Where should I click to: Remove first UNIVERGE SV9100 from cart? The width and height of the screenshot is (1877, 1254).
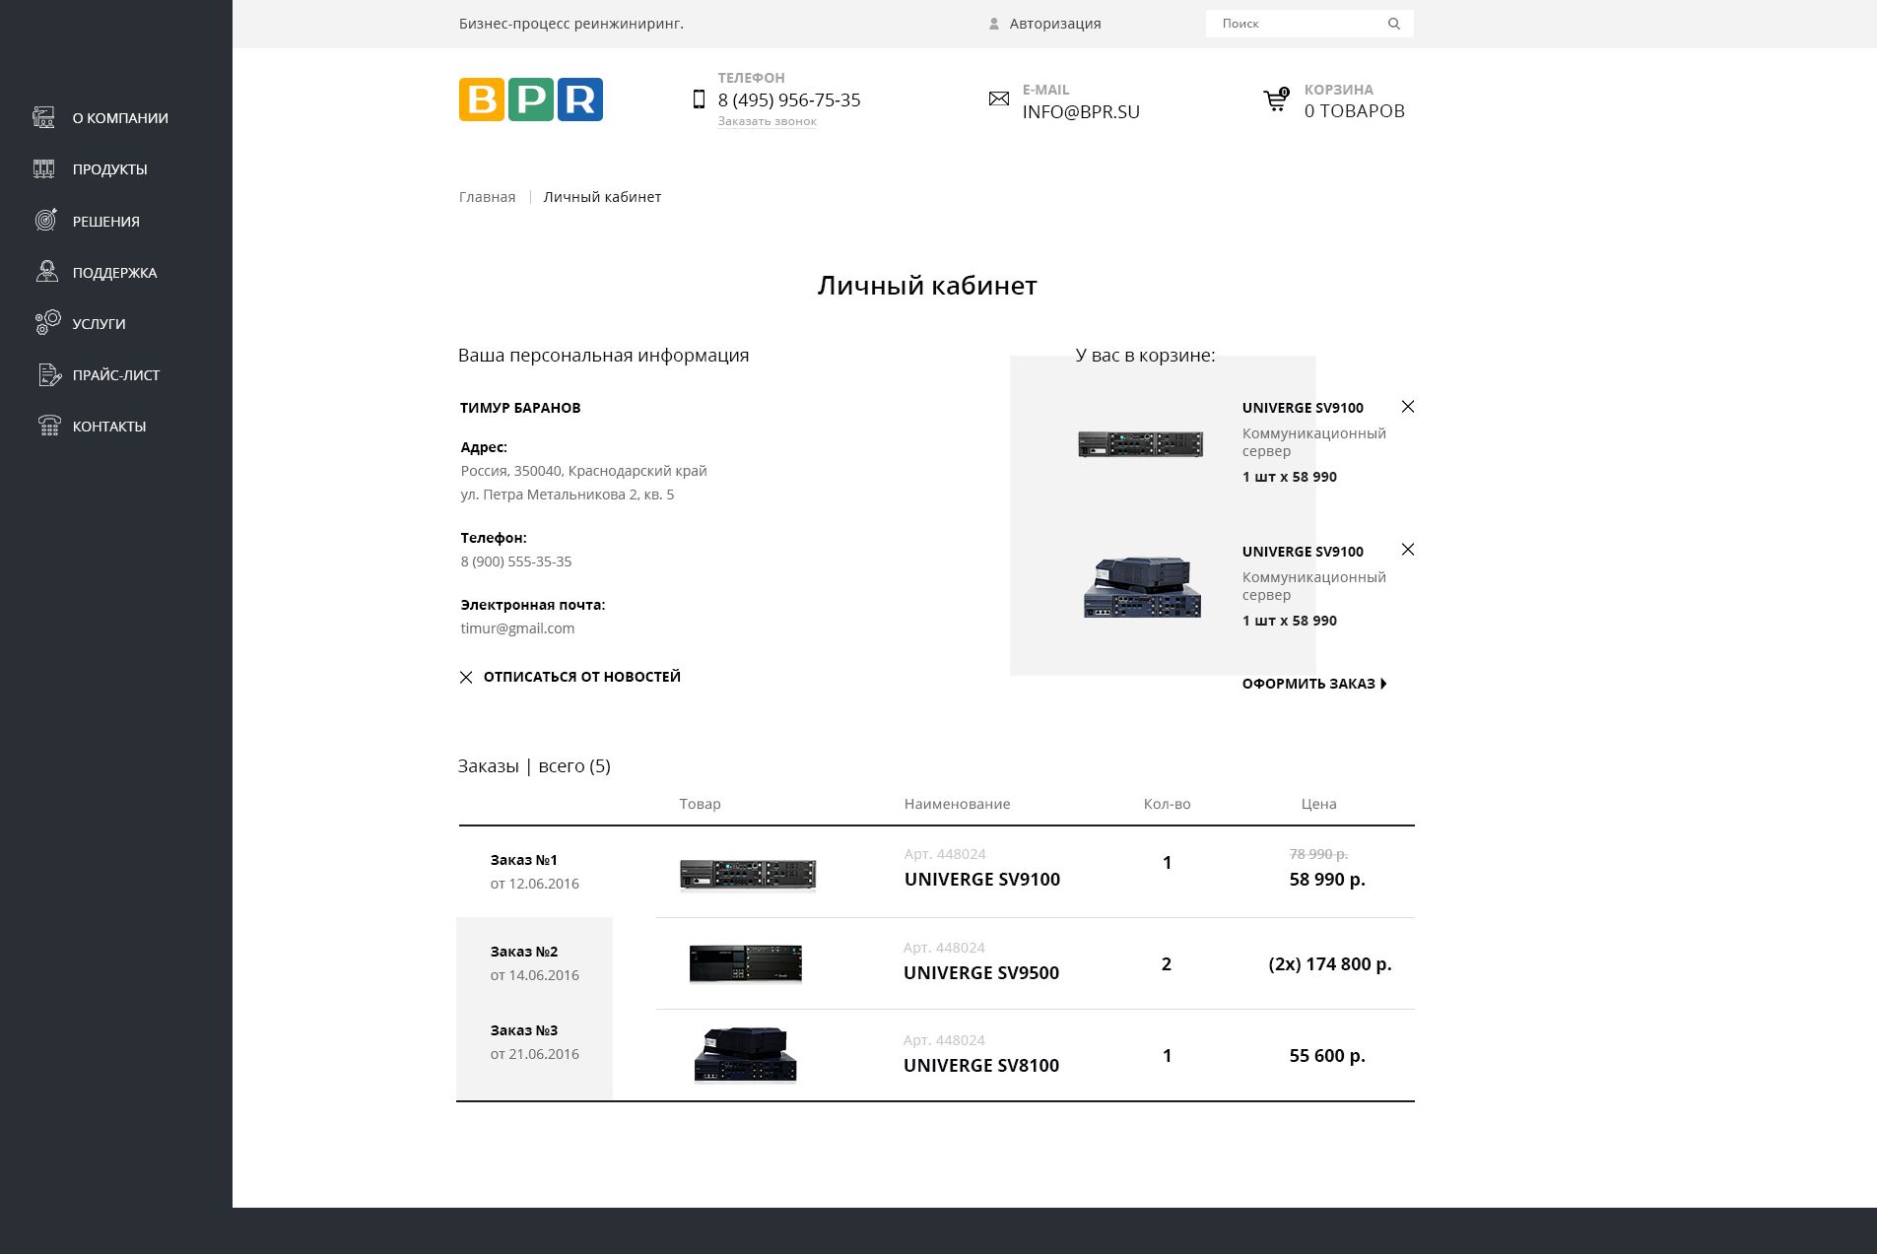pyautogui.click(x=1408, y=407)
